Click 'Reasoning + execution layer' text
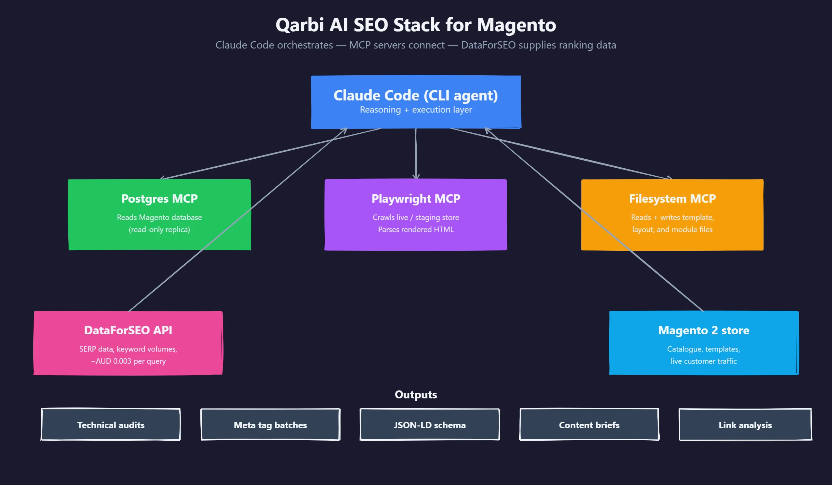 tap(416, 110)
